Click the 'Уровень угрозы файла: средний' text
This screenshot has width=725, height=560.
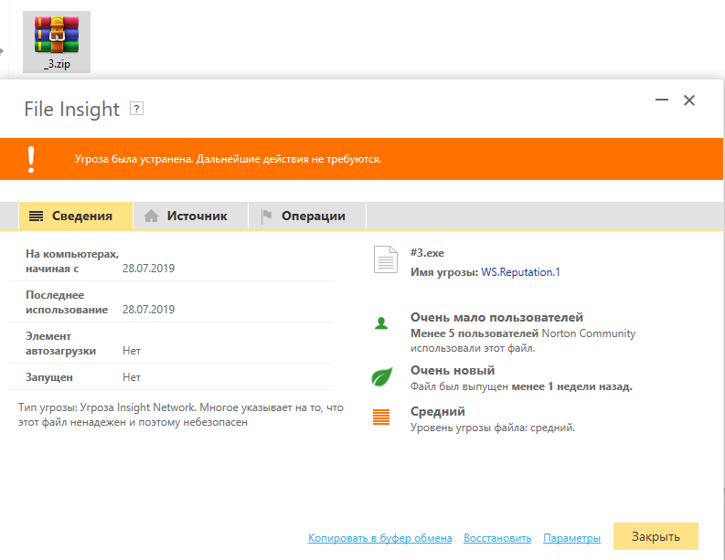(493, 428)
